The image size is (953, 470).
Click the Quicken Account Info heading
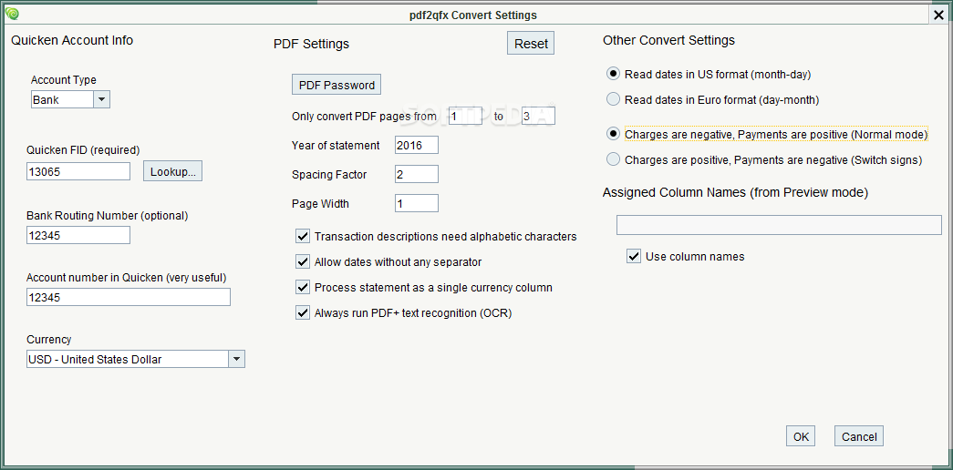[72, 40]
